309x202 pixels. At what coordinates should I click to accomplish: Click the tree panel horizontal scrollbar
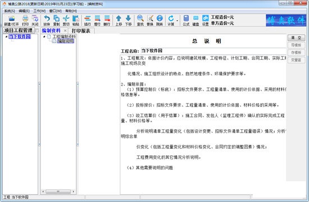tap(58, 191)
